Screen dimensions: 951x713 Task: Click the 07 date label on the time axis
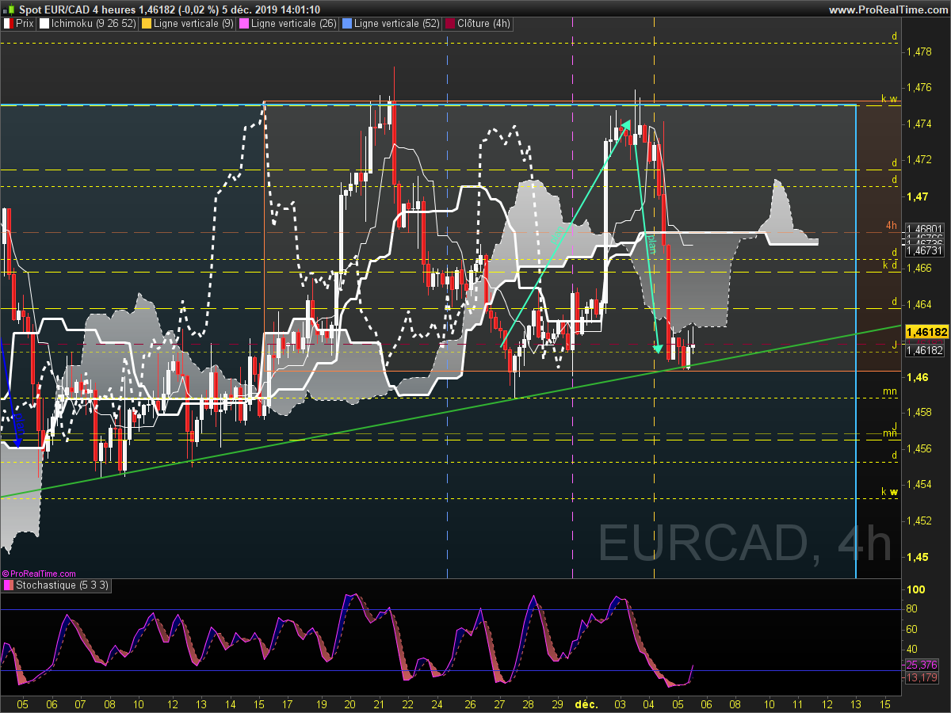80,703
